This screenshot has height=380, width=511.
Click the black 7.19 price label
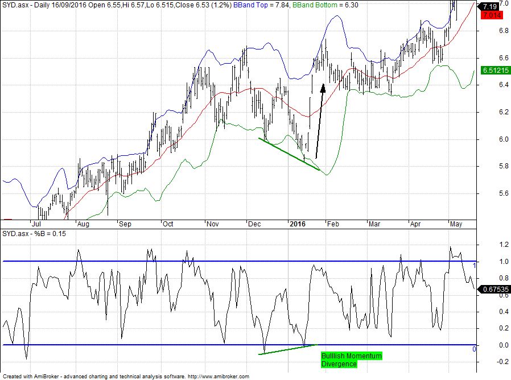[489, 6]
